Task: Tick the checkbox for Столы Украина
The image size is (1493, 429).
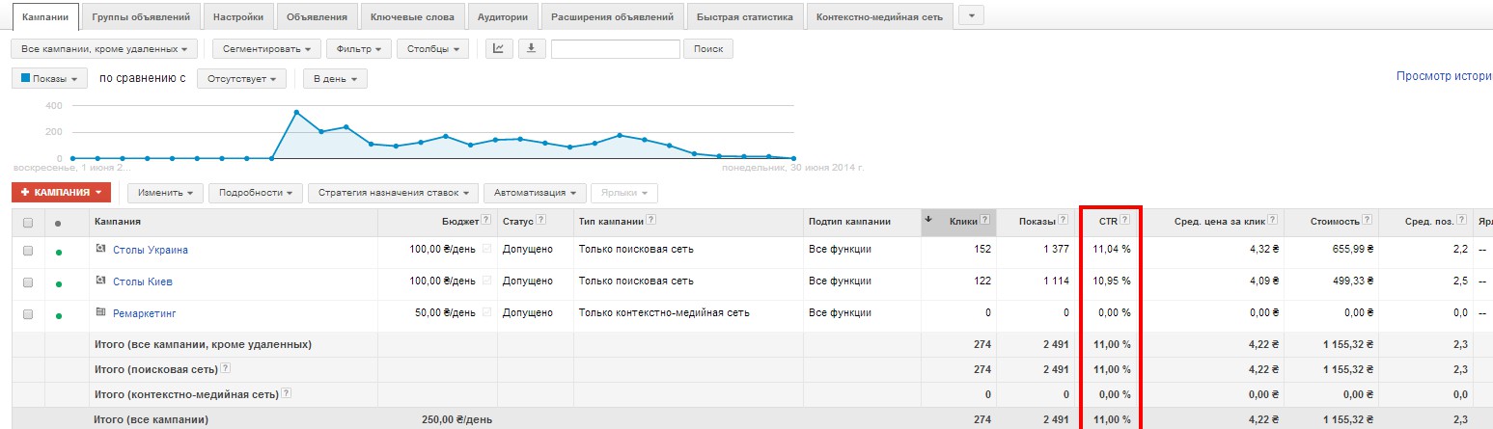Action: [x=28, y=251]
